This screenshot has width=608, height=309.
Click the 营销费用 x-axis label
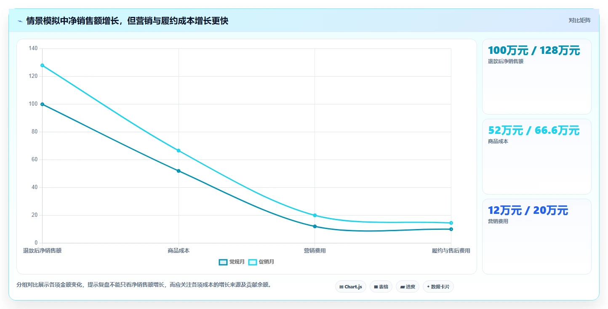point(315,251)
